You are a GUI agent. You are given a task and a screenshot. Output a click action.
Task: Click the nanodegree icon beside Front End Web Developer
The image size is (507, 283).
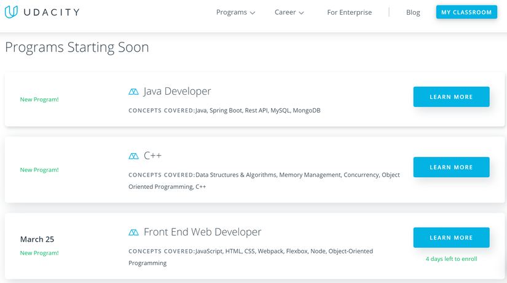click(x=133, y=232)
